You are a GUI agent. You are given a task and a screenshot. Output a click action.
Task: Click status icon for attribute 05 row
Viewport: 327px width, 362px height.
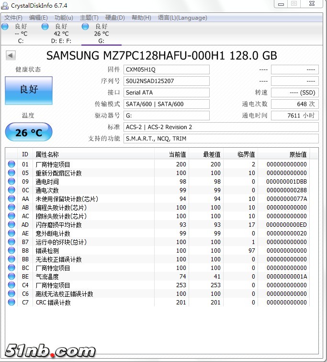(x=11, y=173)
